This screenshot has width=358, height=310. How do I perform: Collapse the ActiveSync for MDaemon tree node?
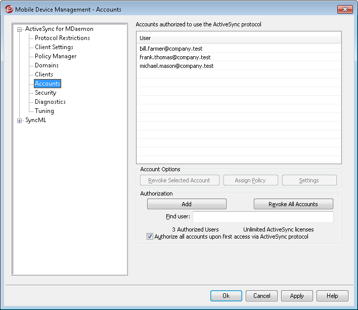[20, 29]
